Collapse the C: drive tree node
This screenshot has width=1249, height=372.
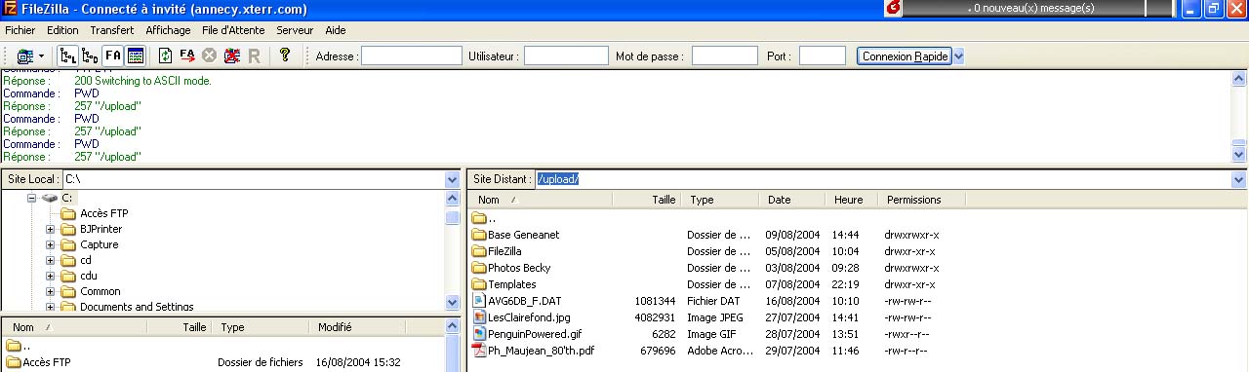tap(32, 198)
